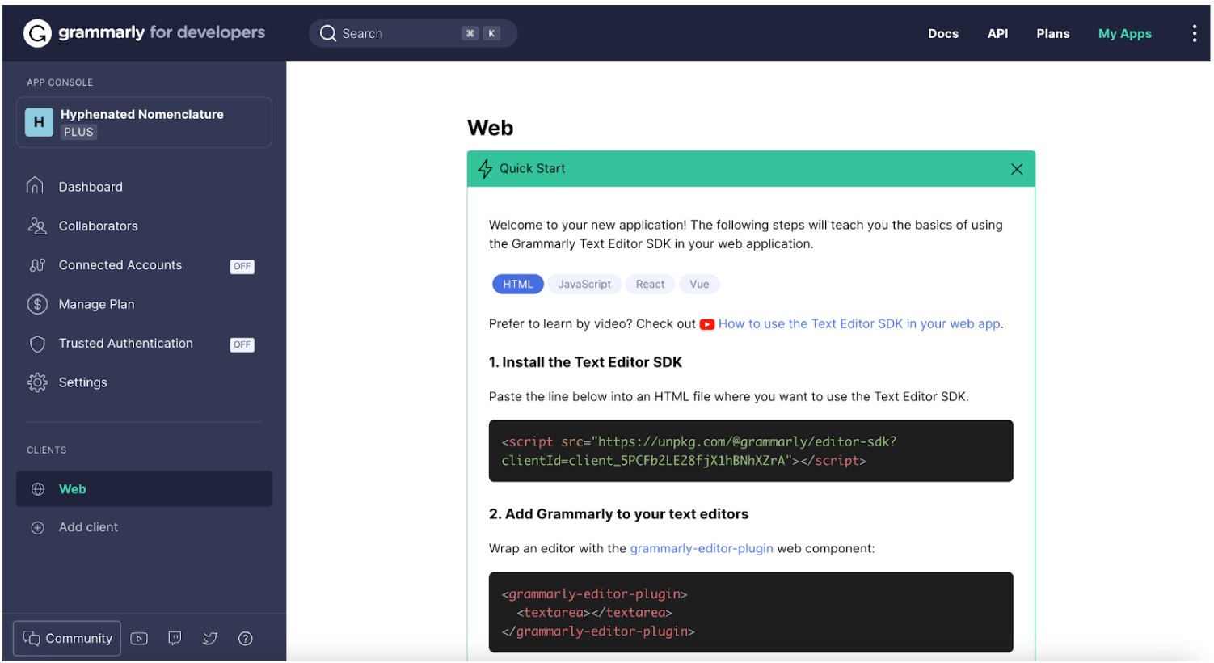This screenshot has width=1214, height=663.
Task: Click the Search input field
Action: (x=413, y=33)
